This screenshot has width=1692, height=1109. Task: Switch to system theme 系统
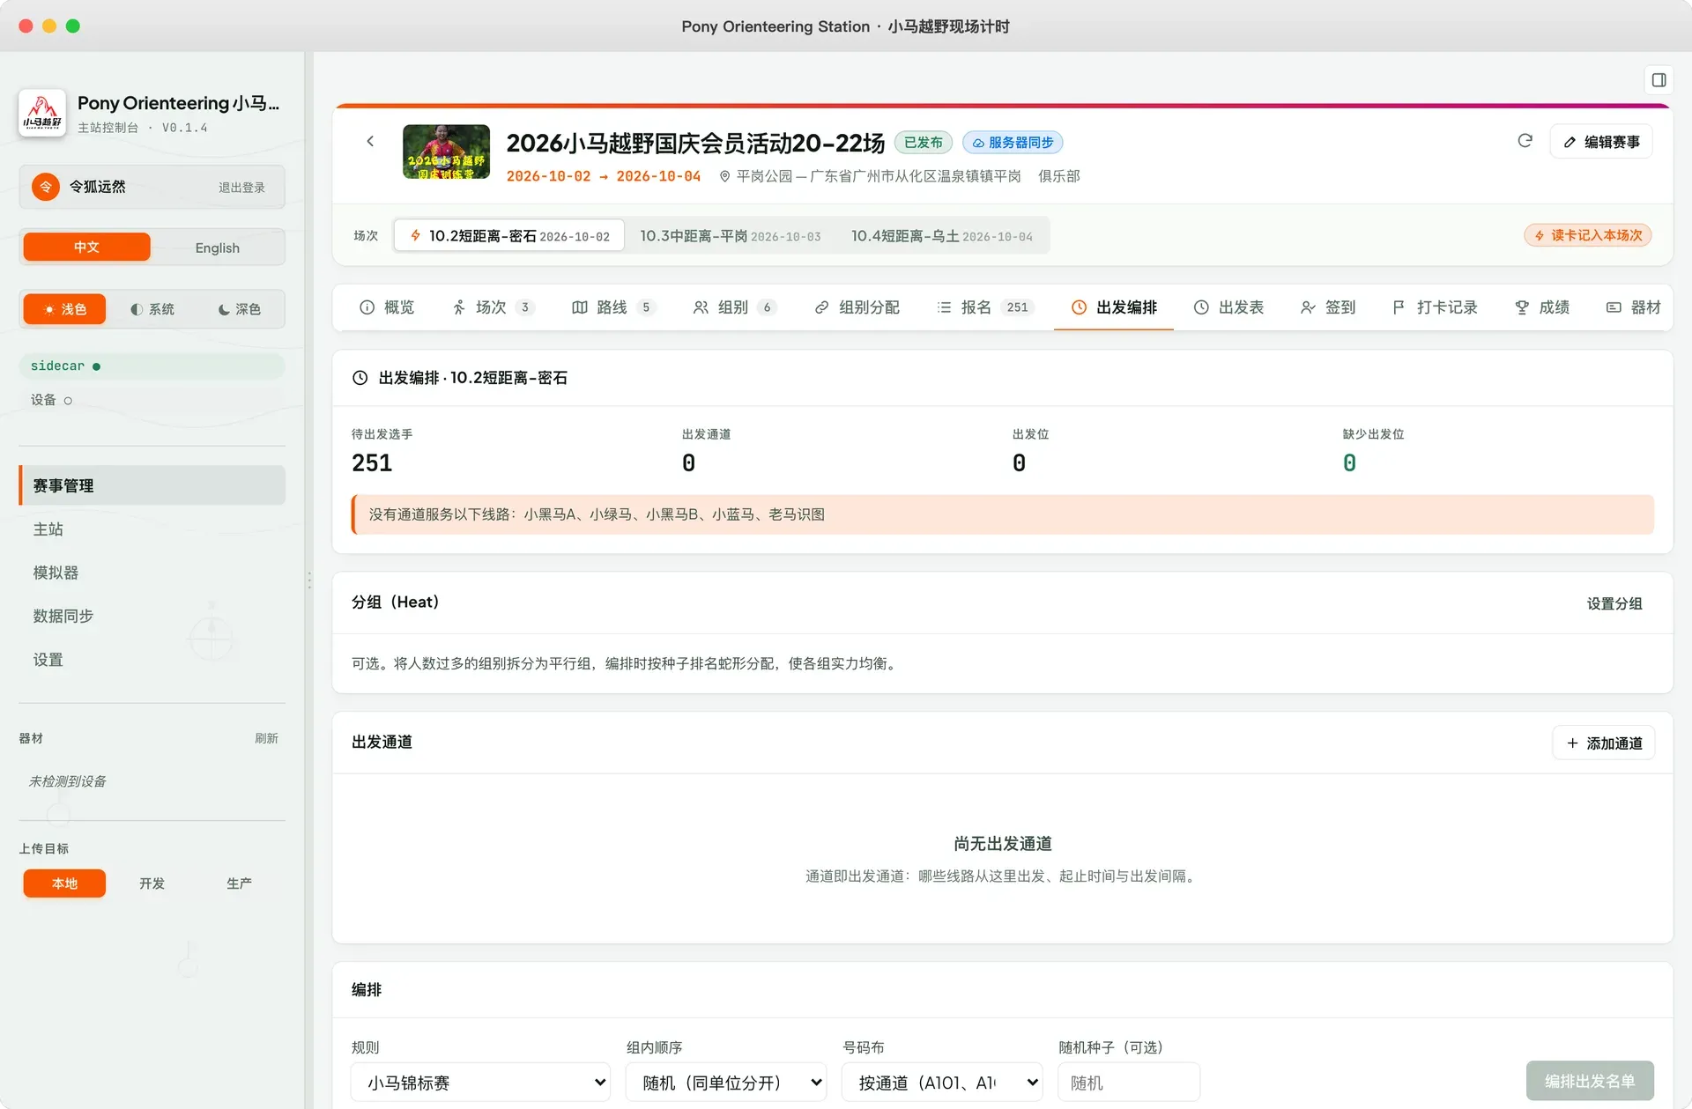[x=152, y=309]
